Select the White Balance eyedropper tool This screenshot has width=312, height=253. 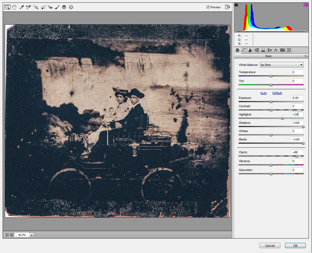coord(22,7)
